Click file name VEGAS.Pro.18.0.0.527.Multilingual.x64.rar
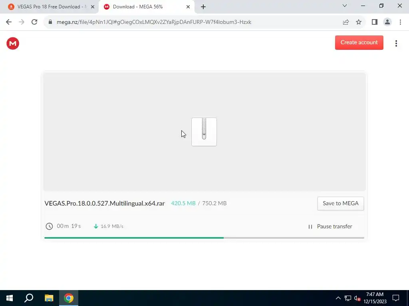The height and width of the screenshot is (306, 409). (x=105, y=203)
